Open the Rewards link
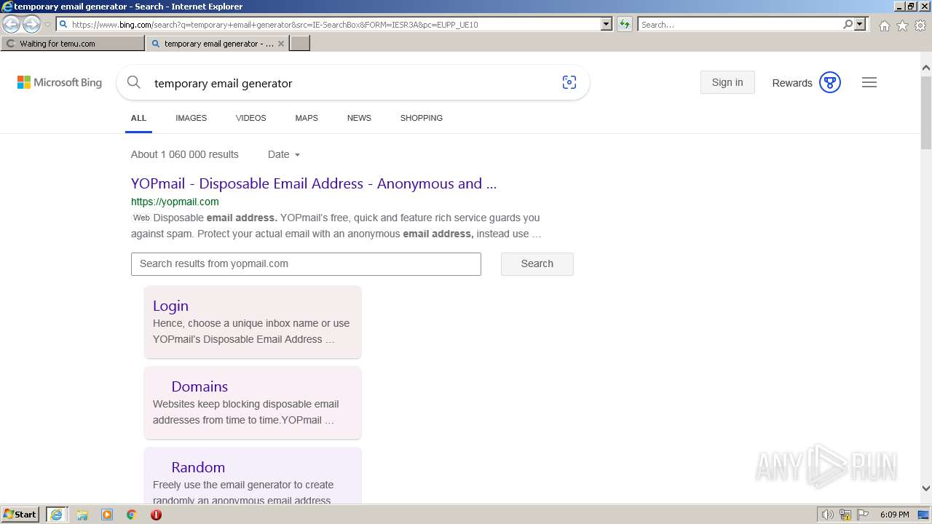The height and width of the screenshot is (524, 932). point(792,83)
